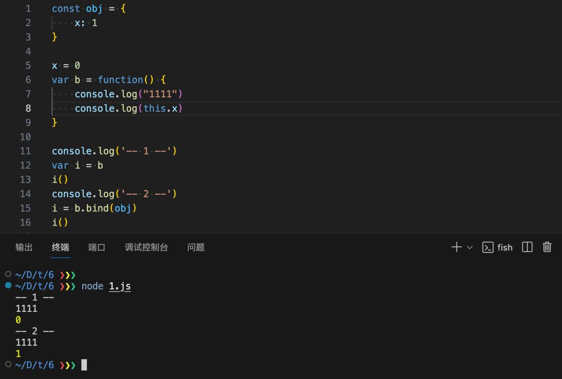Kill the terminal with trash icon
Image resolution: width=562 pixels, height=379 pixels.
click(547, 247)
